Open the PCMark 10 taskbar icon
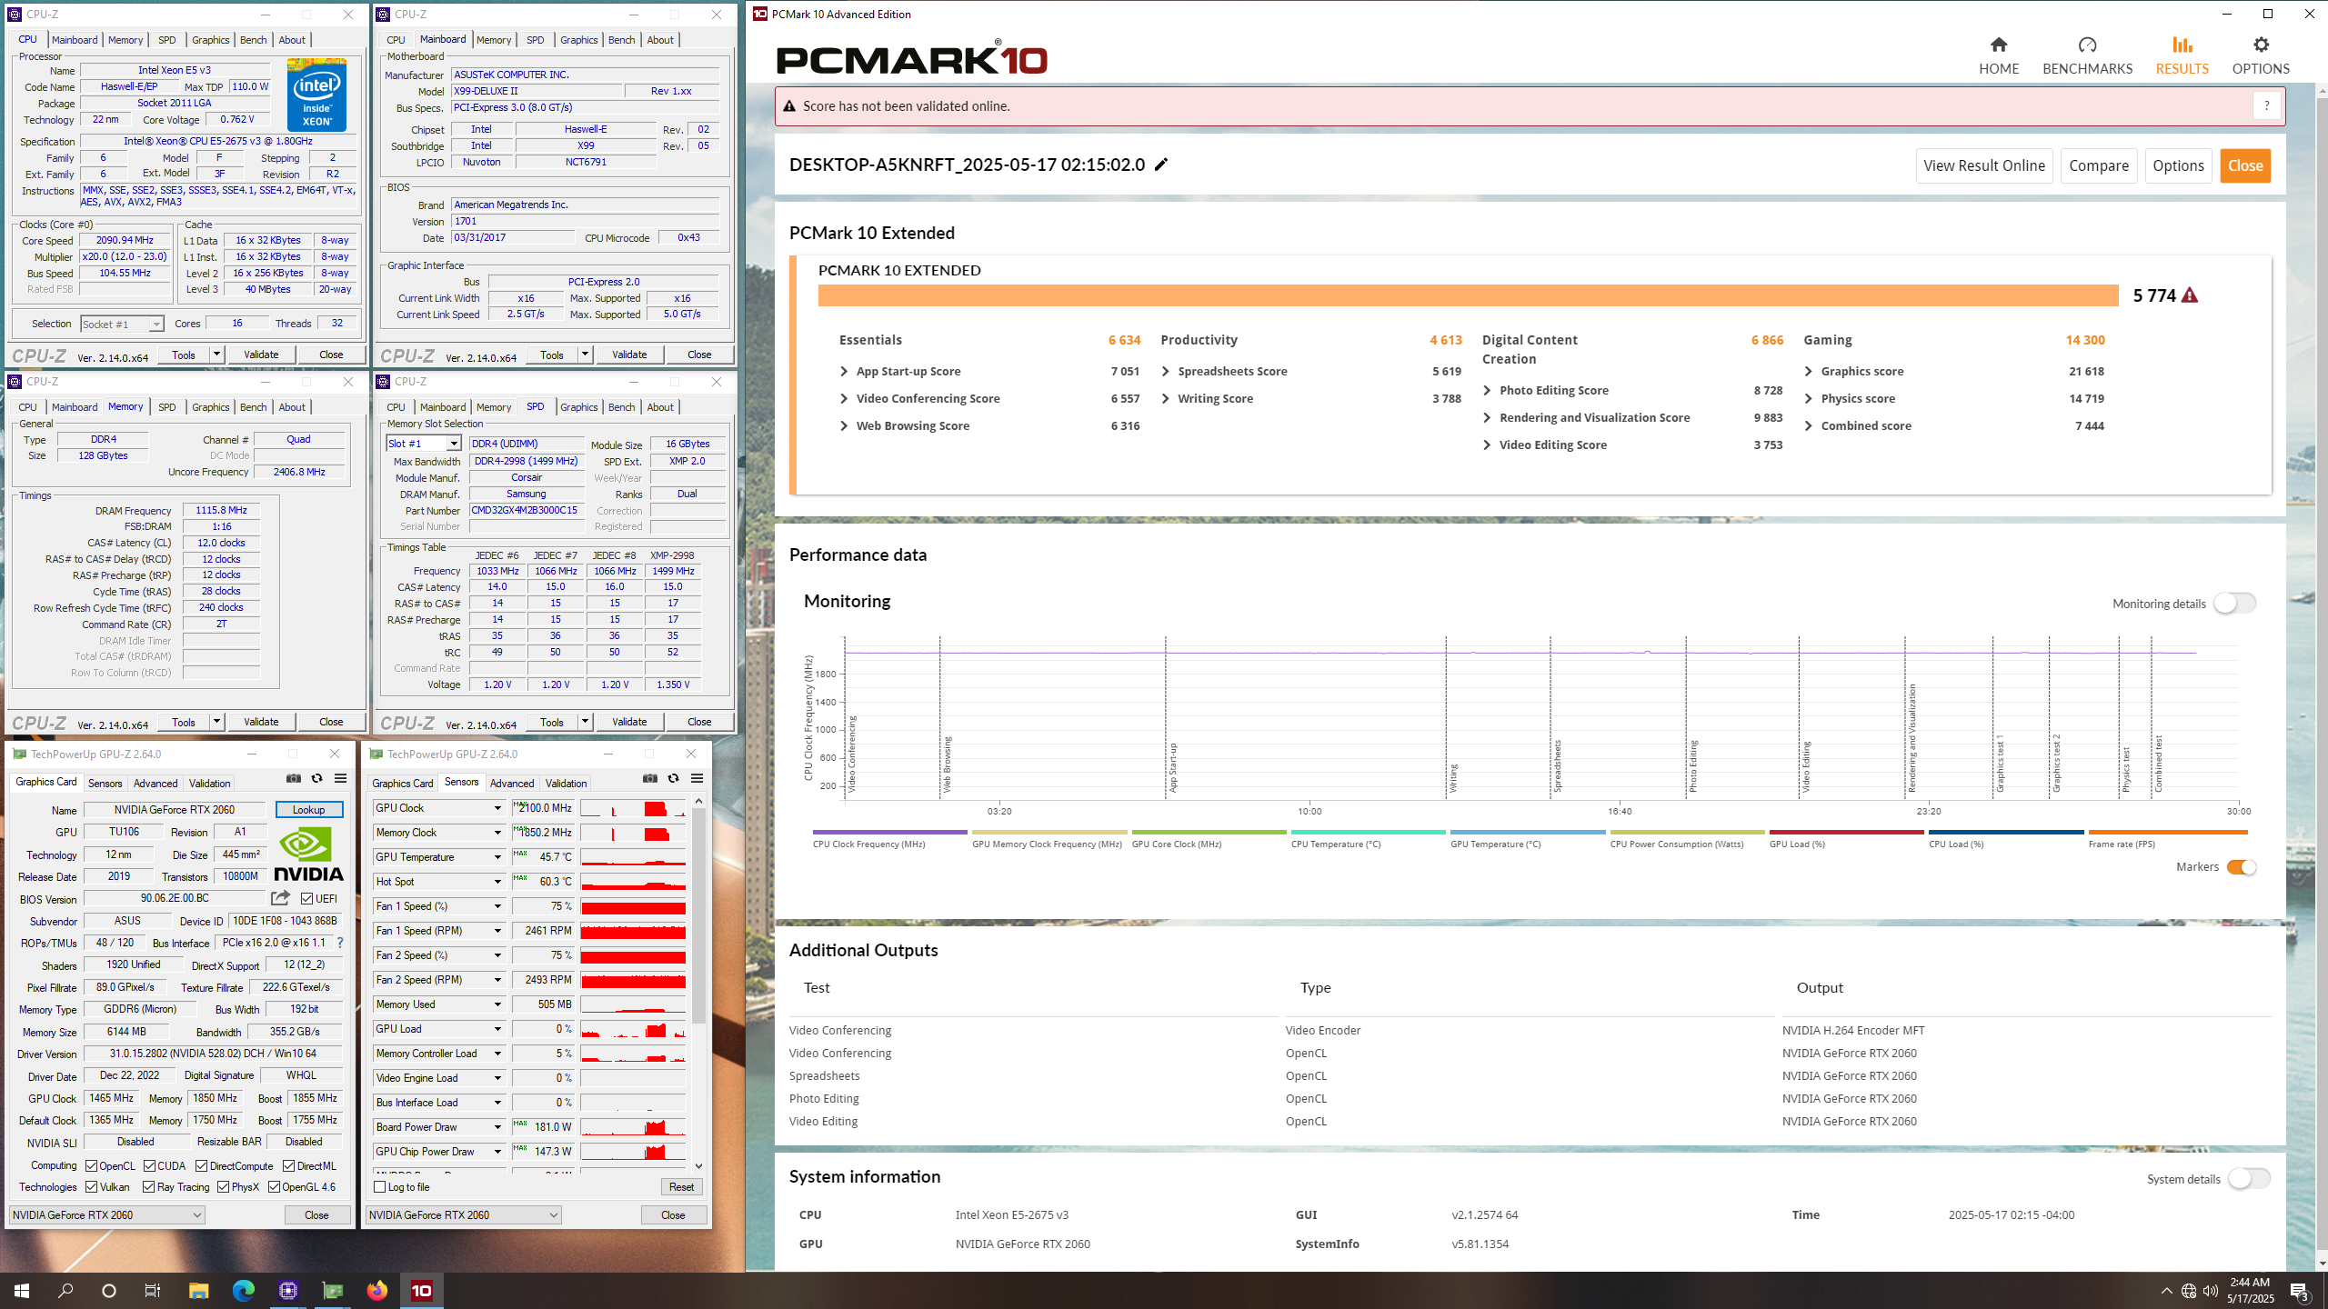 click(422, 1291)
